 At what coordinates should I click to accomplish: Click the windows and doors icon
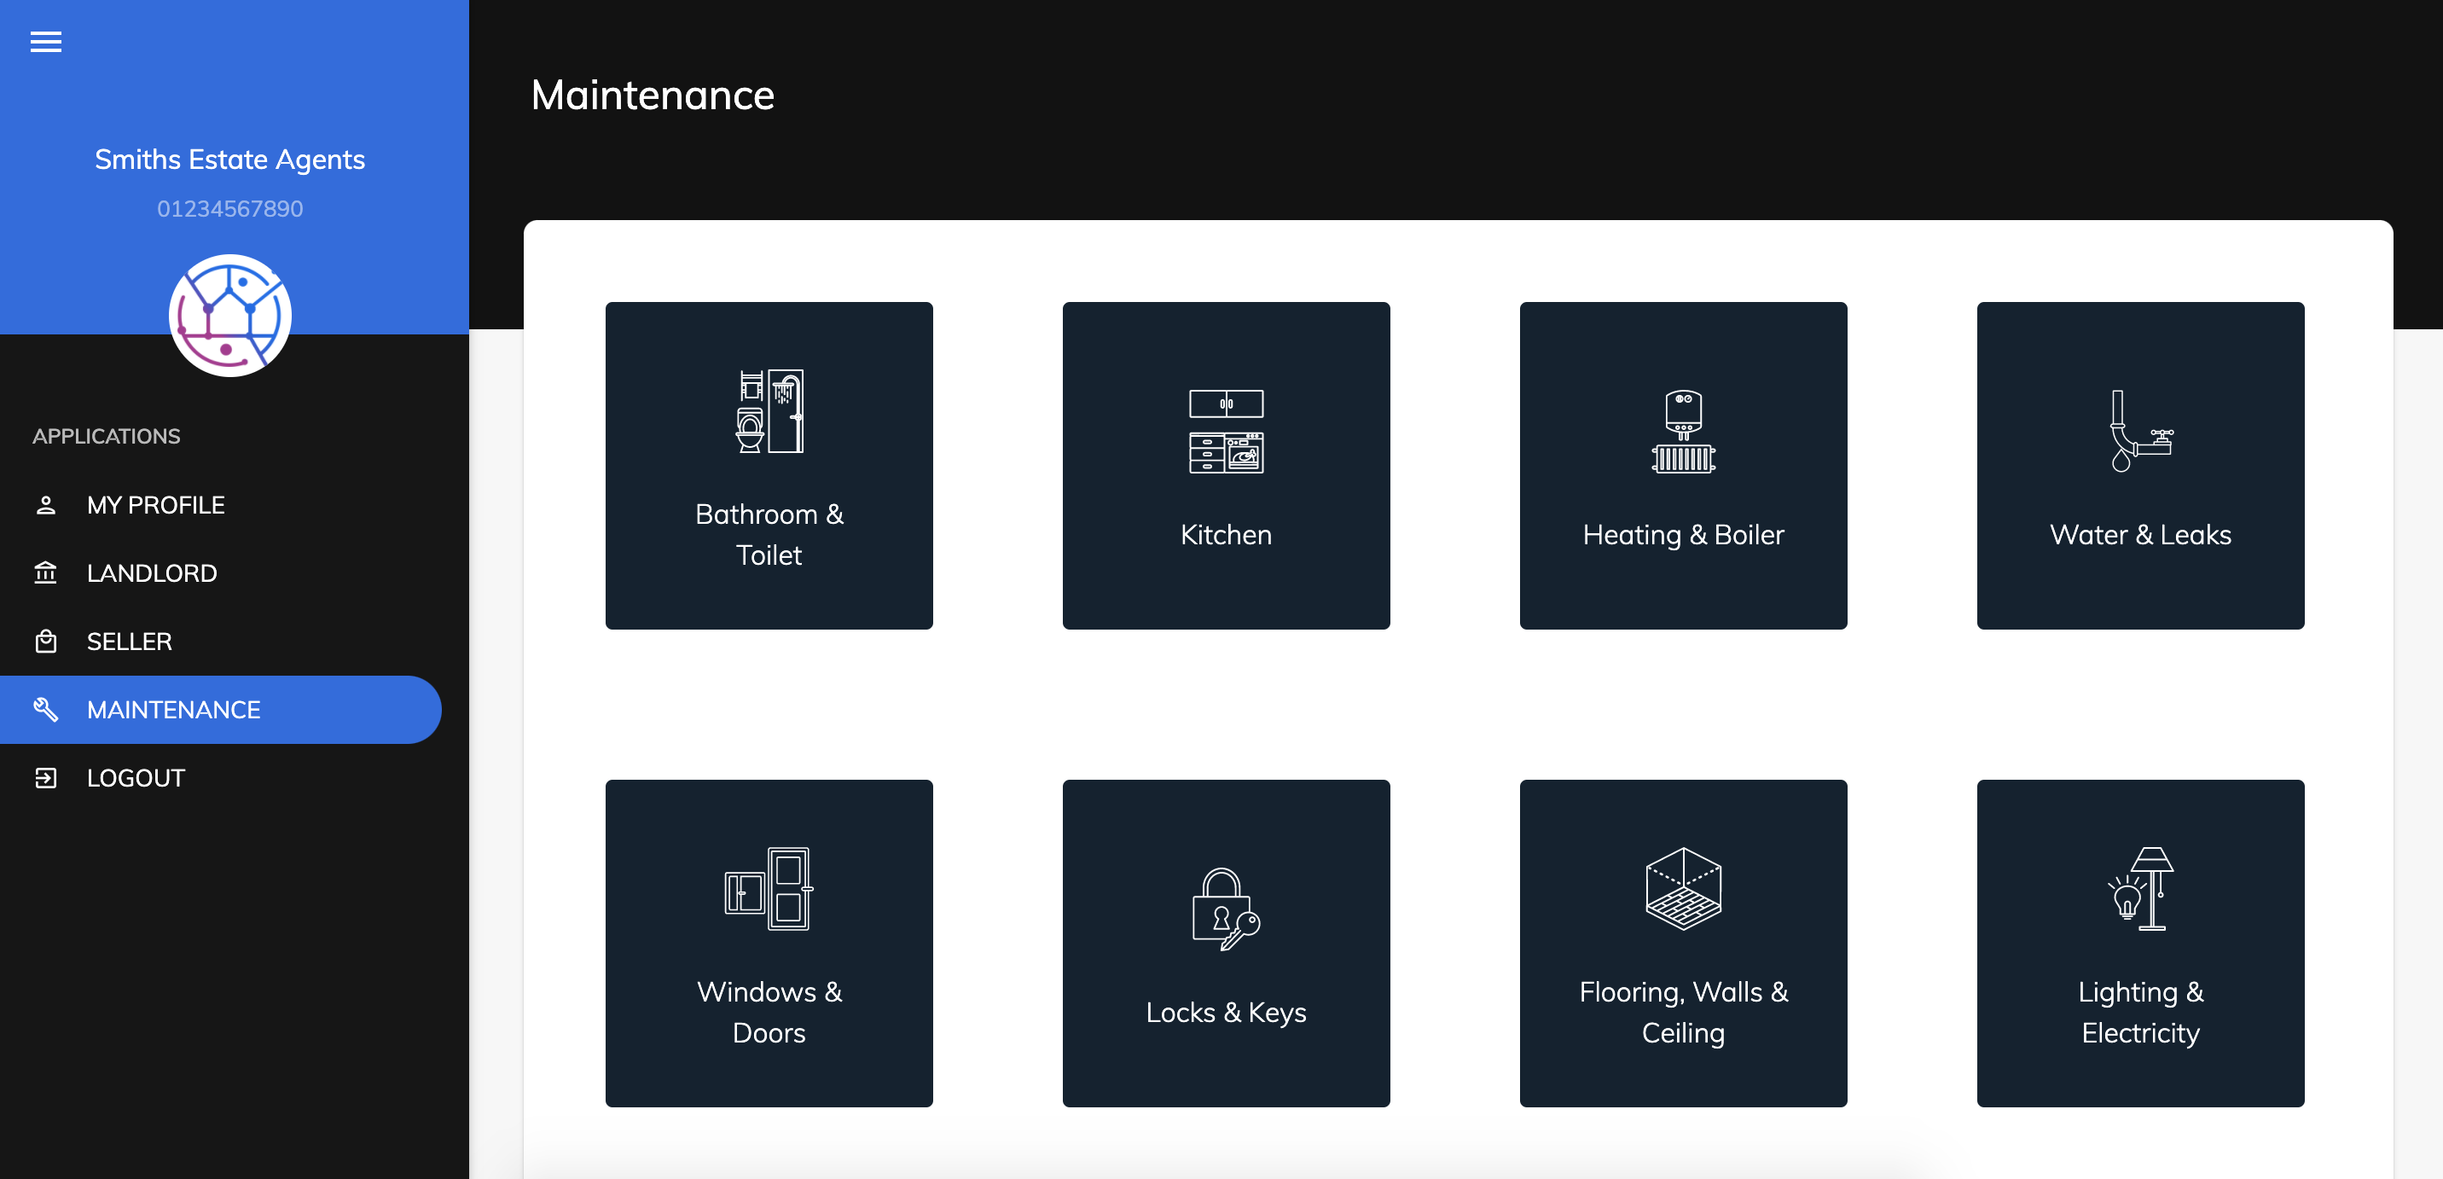tap(769, 889)
